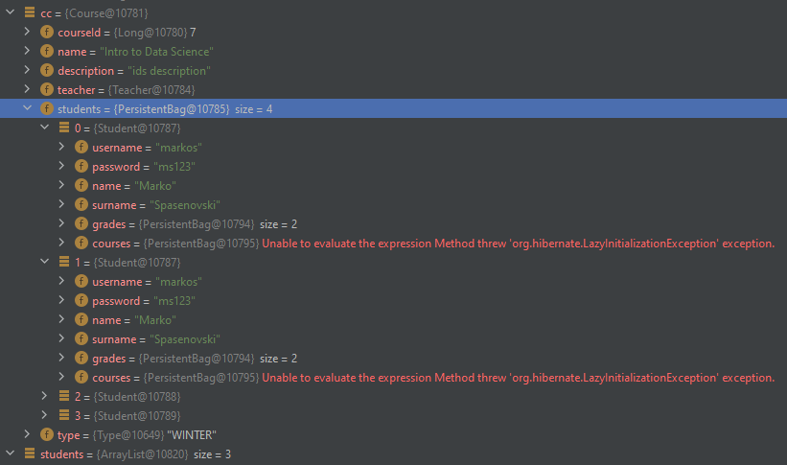
Task: Collapse the Student element 1
Action: [44, 261]
